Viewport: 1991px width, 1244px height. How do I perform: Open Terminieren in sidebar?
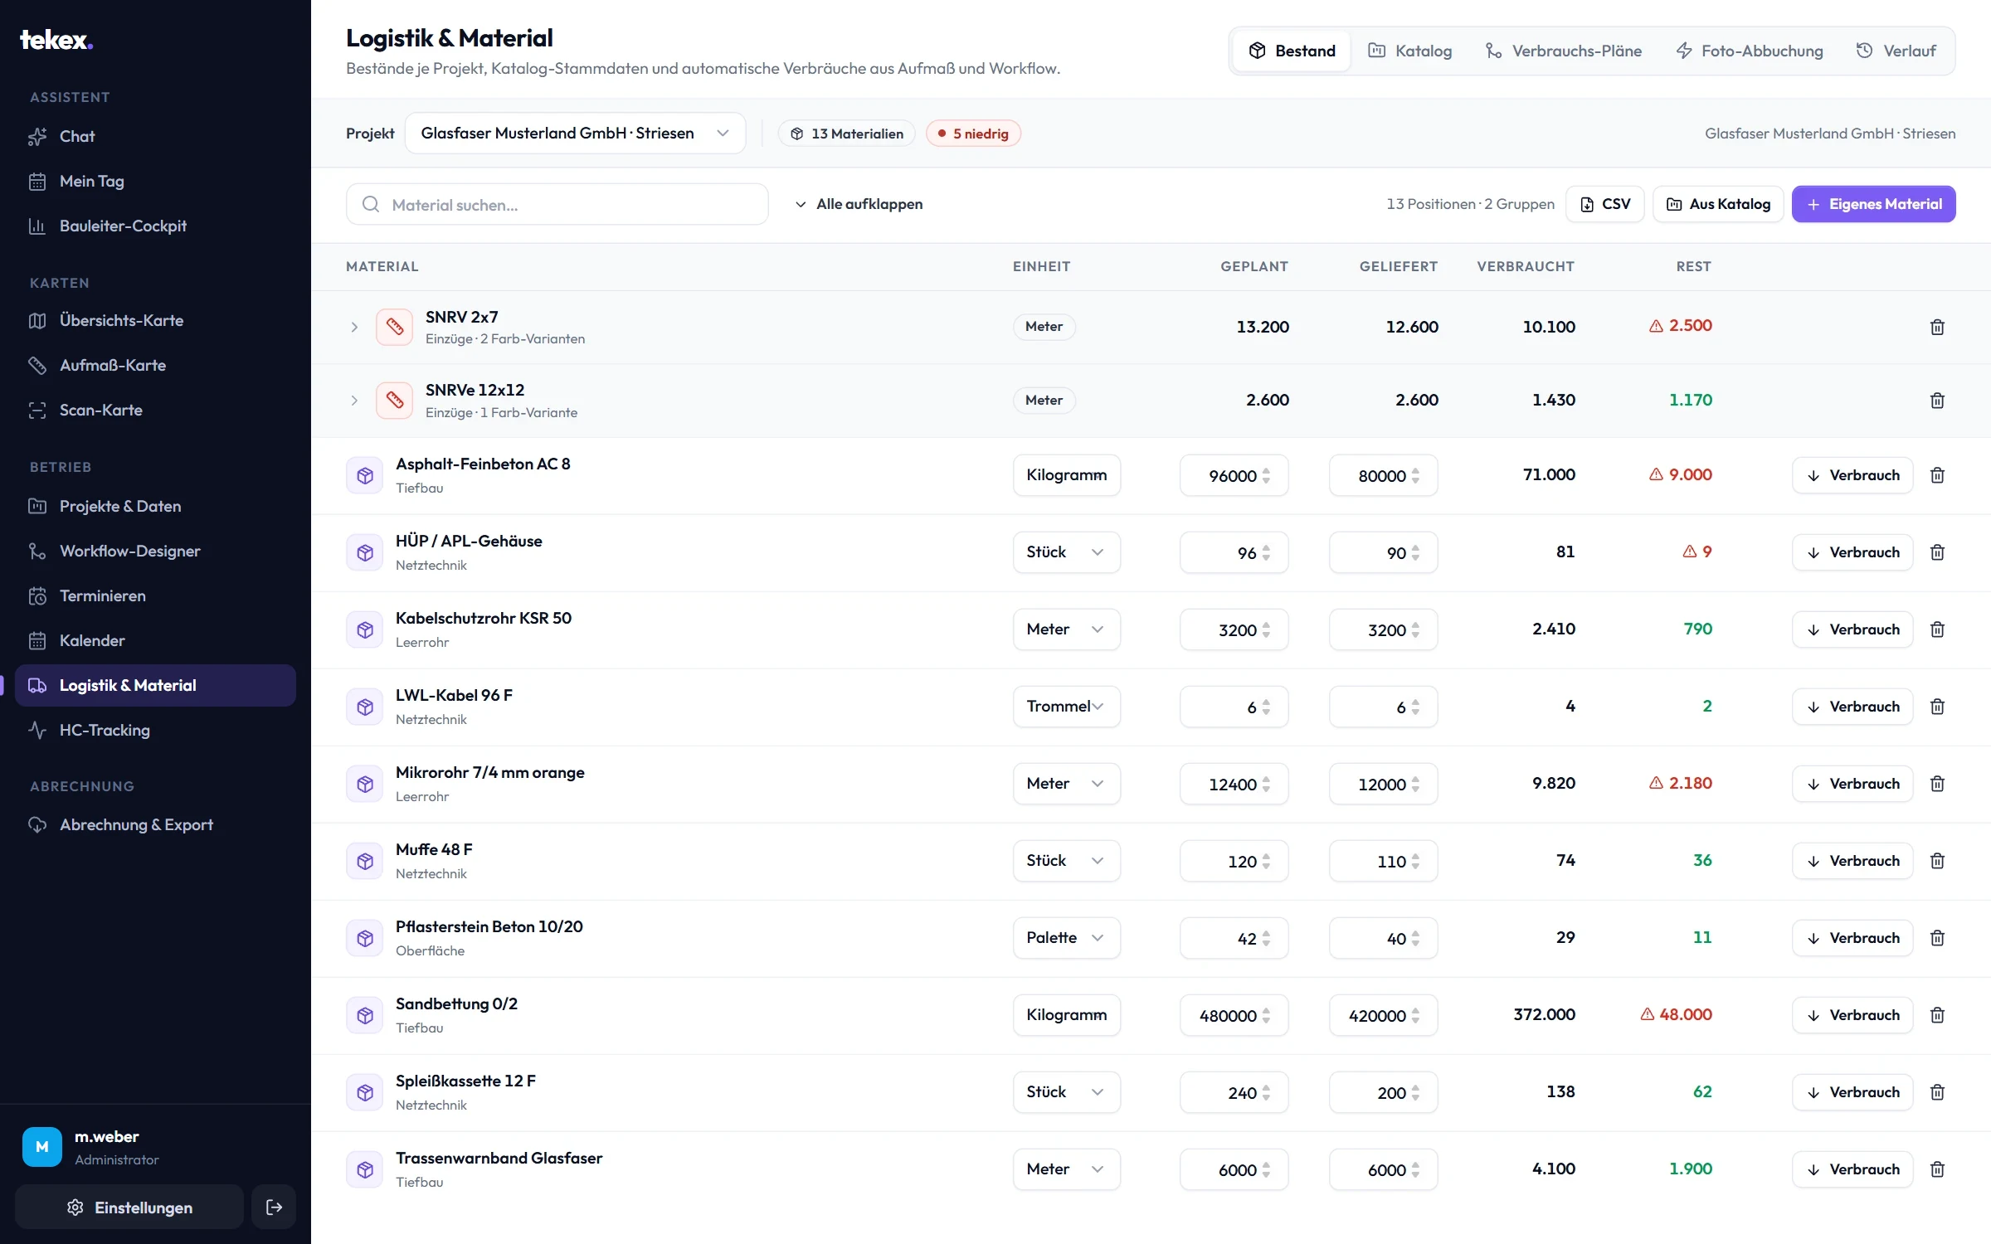(x=155, y=595)
